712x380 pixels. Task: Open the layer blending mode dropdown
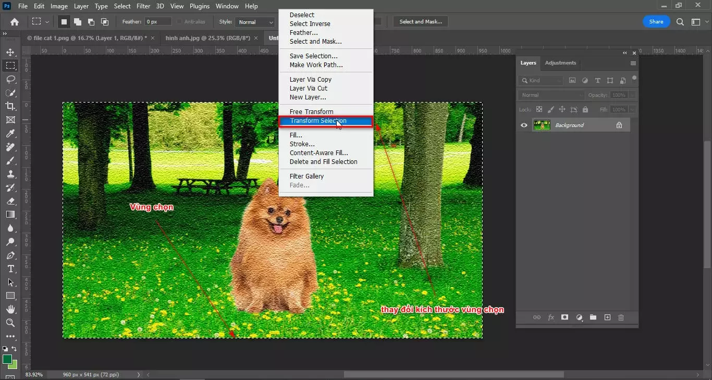click(x=550, y=95)
